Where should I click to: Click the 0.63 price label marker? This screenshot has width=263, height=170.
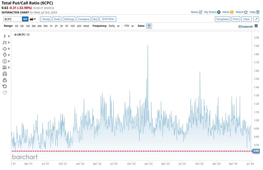[x=256, y=151]
